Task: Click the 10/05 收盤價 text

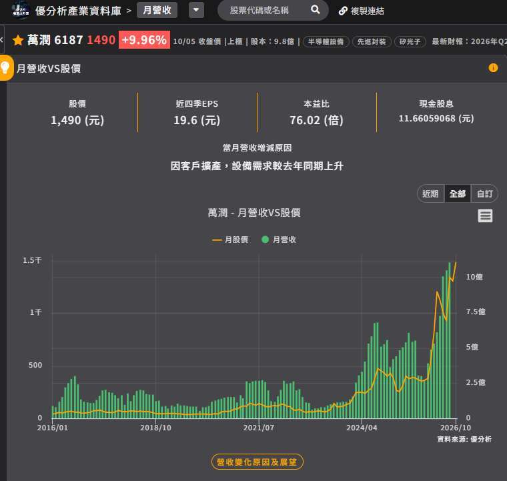Action: click(x=197, y=42)
